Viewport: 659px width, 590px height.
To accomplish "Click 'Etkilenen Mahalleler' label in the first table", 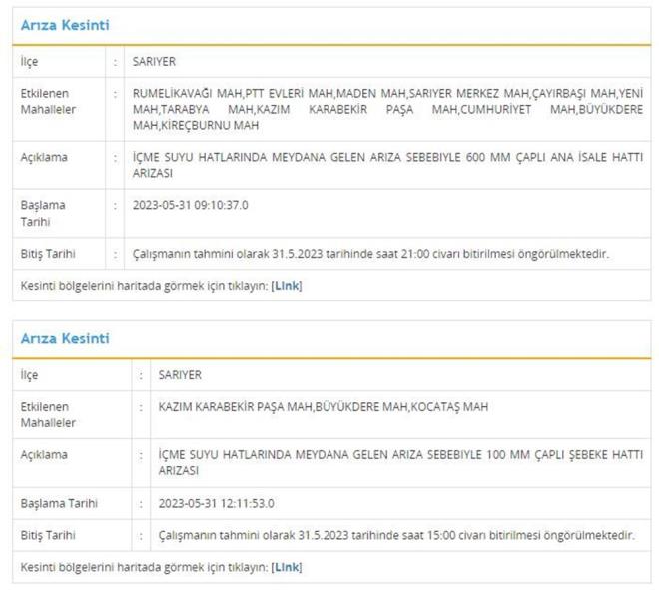I will (48, 101).
